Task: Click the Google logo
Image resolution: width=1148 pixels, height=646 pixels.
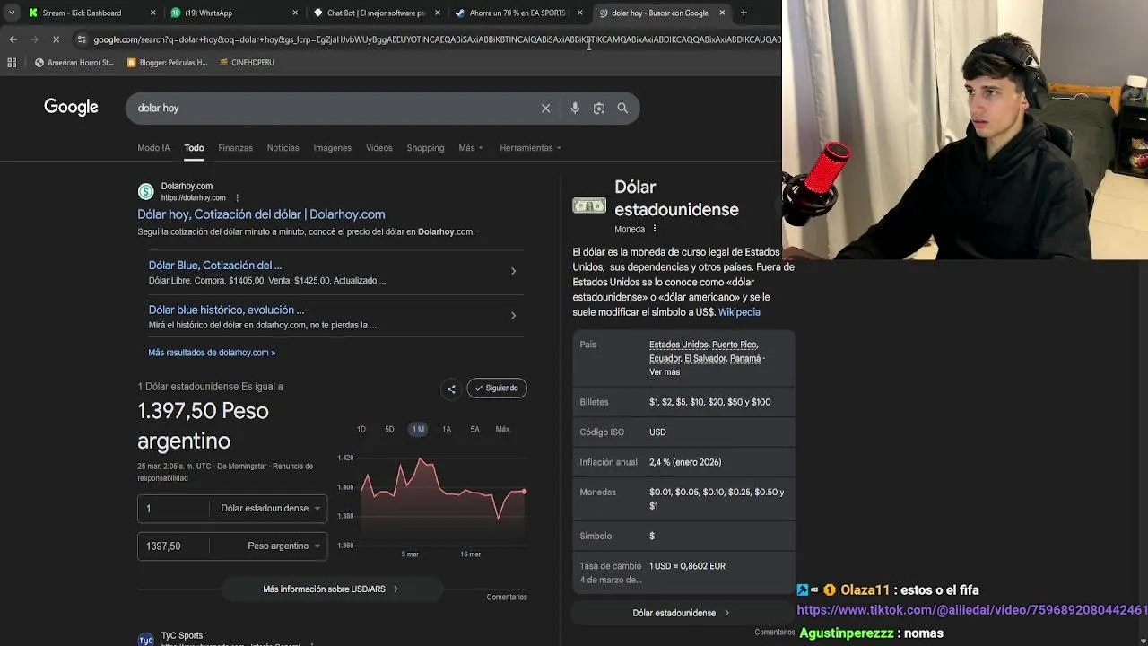Action: point(71,108)
